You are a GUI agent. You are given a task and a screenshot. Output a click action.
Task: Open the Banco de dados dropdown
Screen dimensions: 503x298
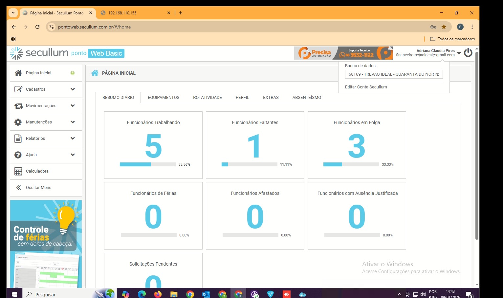click(x=394, y=74)
